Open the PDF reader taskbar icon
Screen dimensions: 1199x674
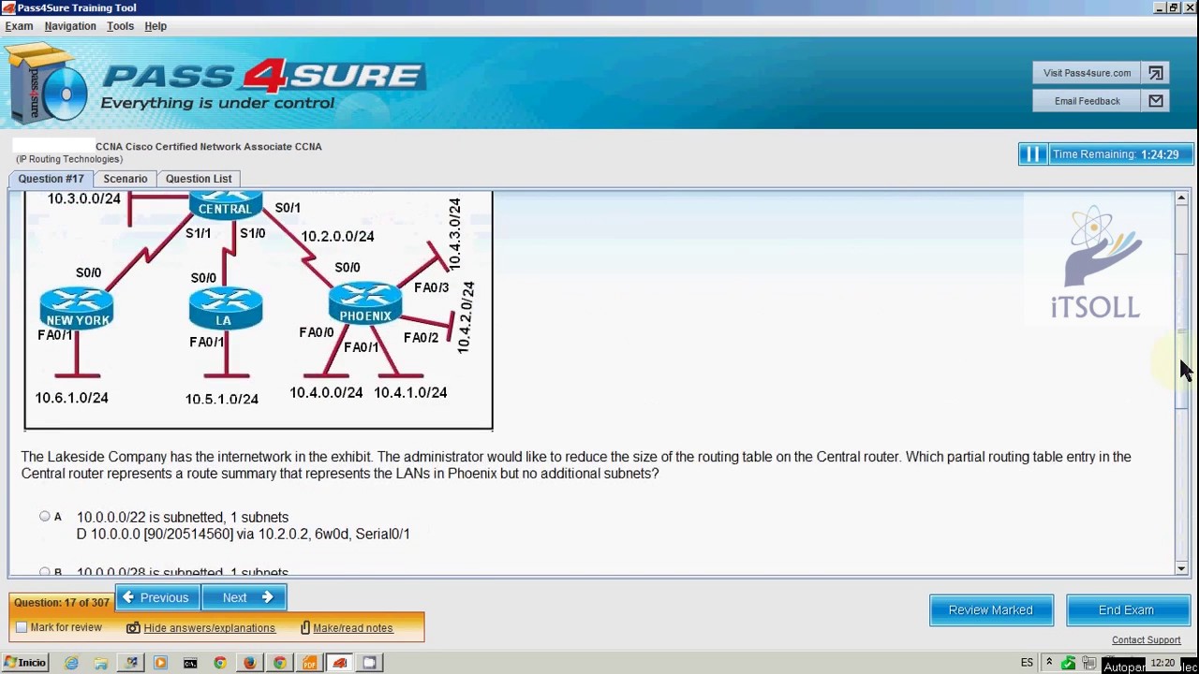pyautogui.click(x=309, y=663)
